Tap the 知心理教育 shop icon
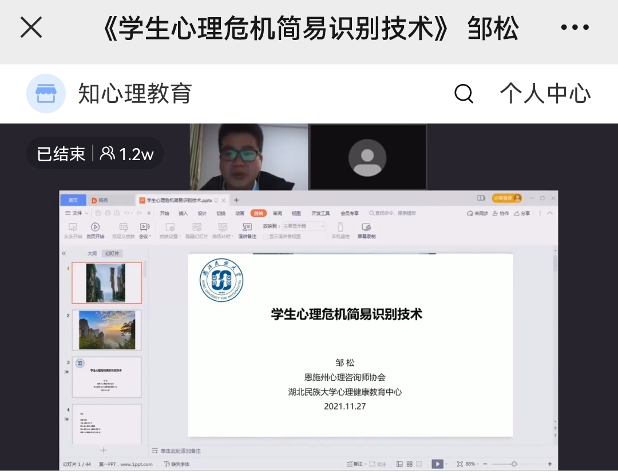618x474 pixels. [46, 93]
